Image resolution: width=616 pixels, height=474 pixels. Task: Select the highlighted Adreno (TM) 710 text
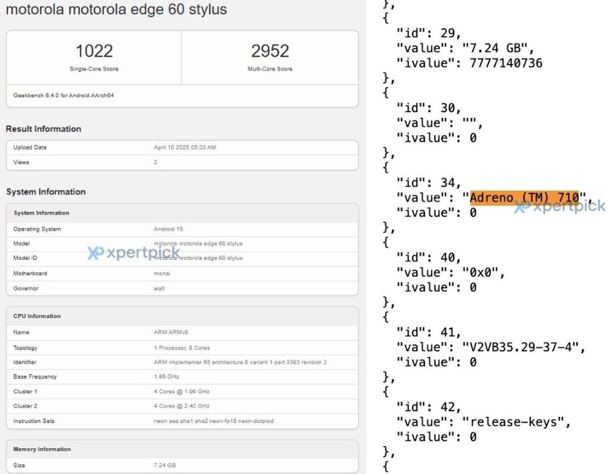coord(523,197)
